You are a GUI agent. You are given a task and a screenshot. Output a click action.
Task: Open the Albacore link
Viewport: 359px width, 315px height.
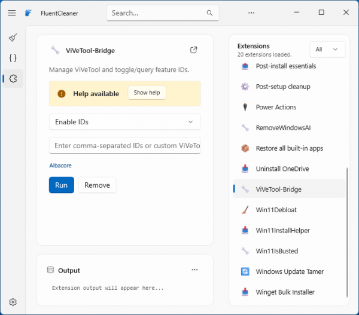click(60, 166)
